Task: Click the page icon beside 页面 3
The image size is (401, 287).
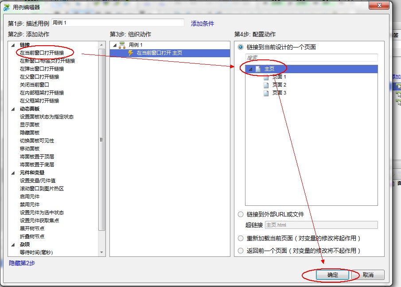Action: click(266, 93)
